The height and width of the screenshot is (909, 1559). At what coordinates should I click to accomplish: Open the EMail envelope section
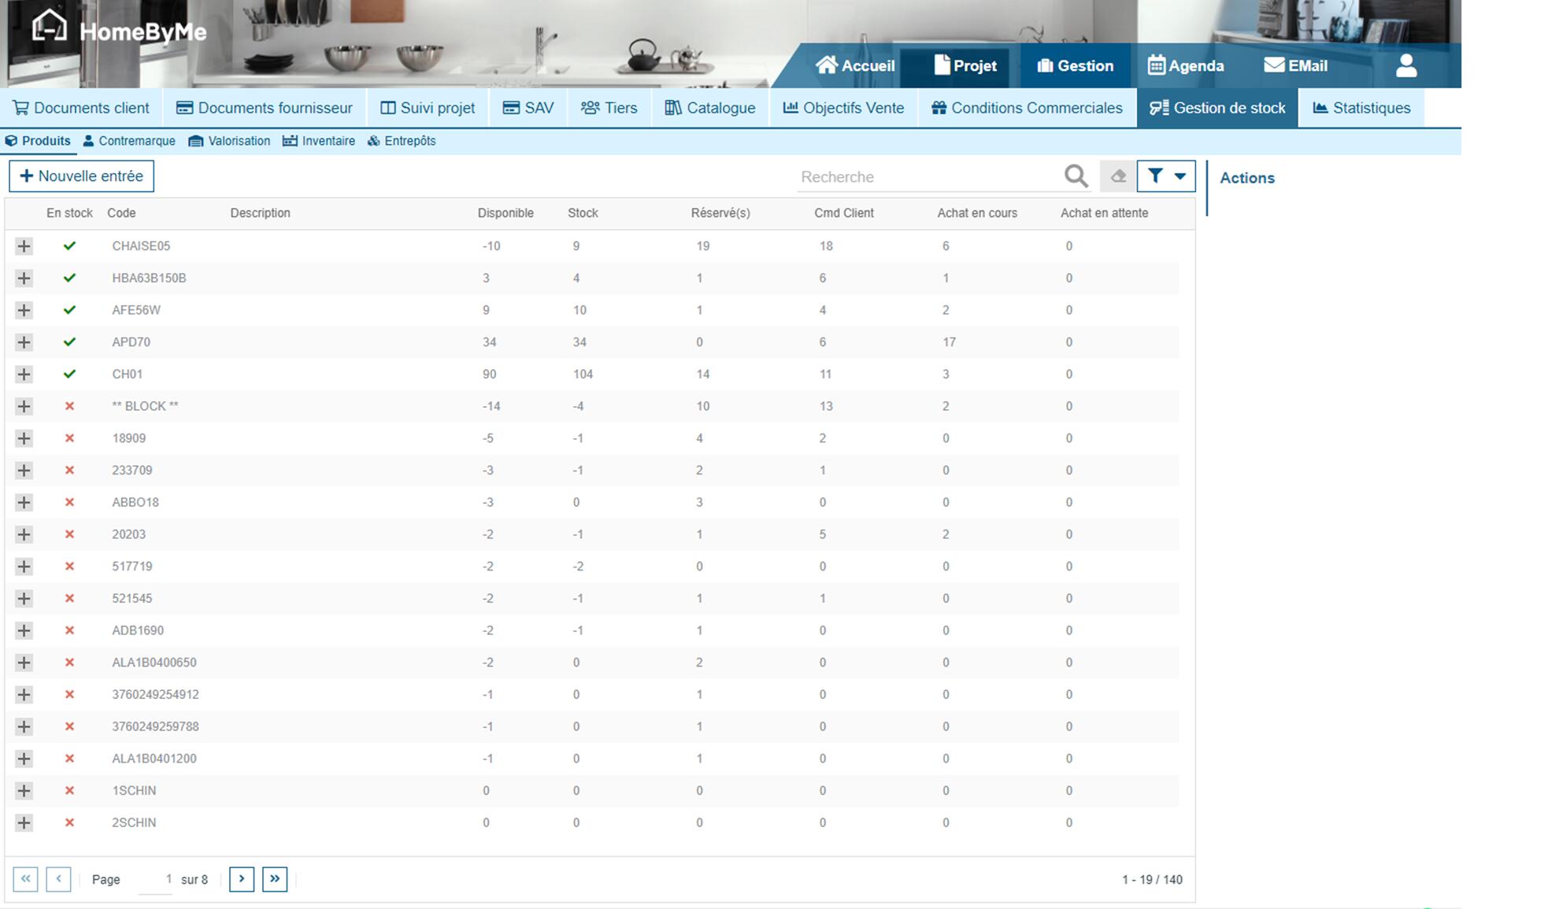pyautogui.click(x=1295, y=66)
